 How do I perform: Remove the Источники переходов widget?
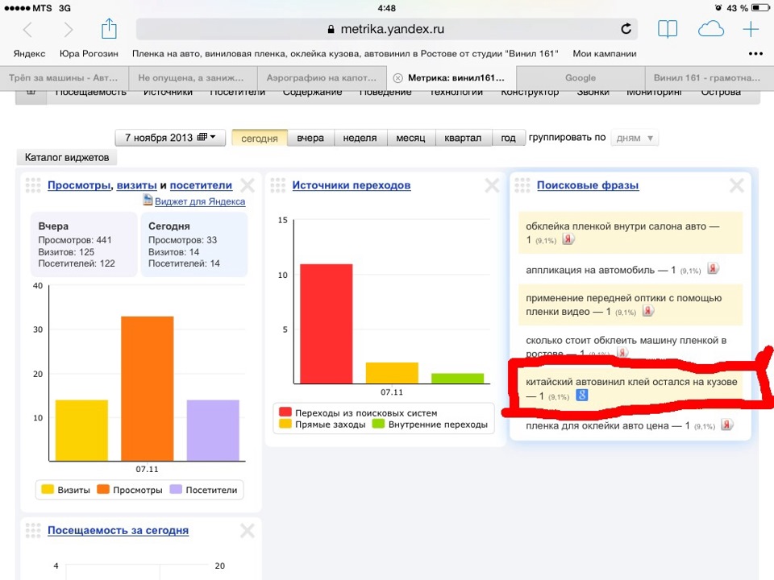tap(492, 185)
